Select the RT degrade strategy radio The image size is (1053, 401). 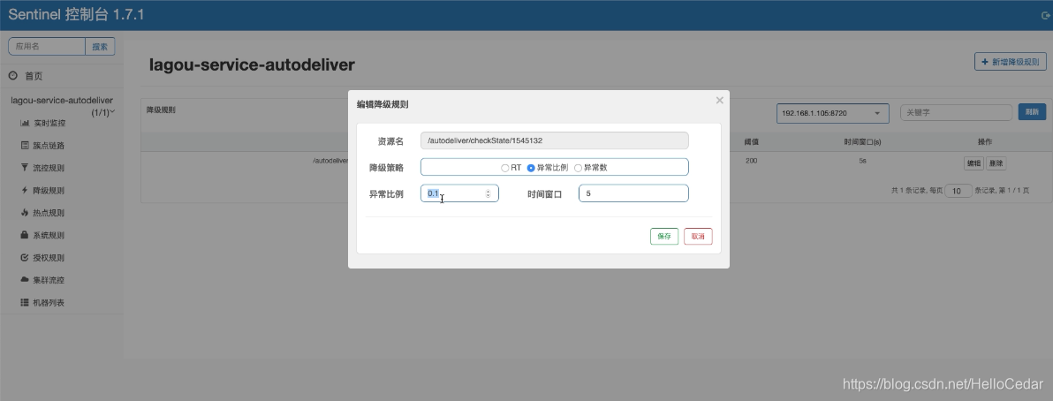[505, 168]
